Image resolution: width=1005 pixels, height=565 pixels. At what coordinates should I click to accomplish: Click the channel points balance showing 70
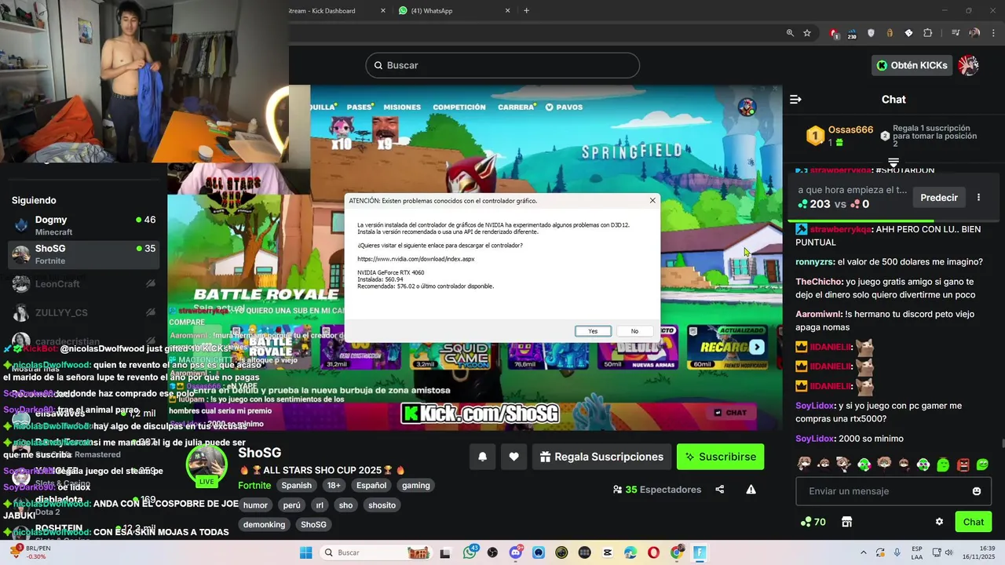point(813,522)
